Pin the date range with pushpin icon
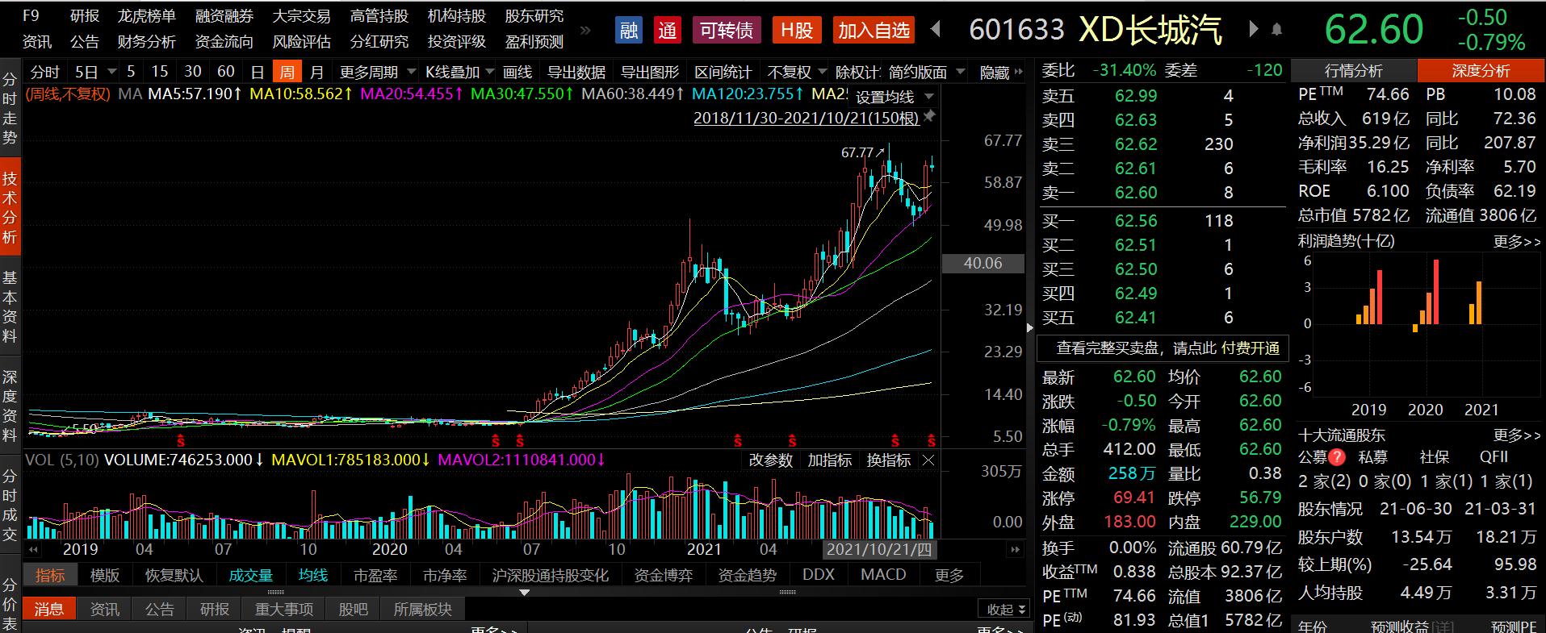This screenshot has width=1546, height=633. pos(929,118)
